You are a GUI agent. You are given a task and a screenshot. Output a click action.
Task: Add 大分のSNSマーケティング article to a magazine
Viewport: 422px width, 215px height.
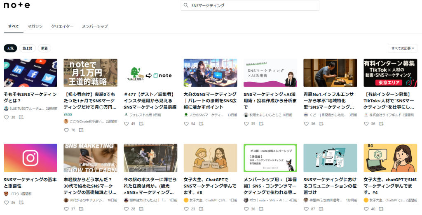click(201, 124)
